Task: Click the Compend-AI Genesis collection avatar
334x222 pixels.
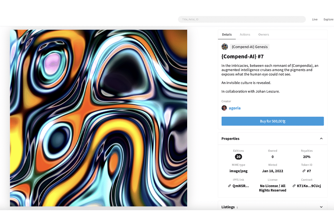Action: [224, 47]
